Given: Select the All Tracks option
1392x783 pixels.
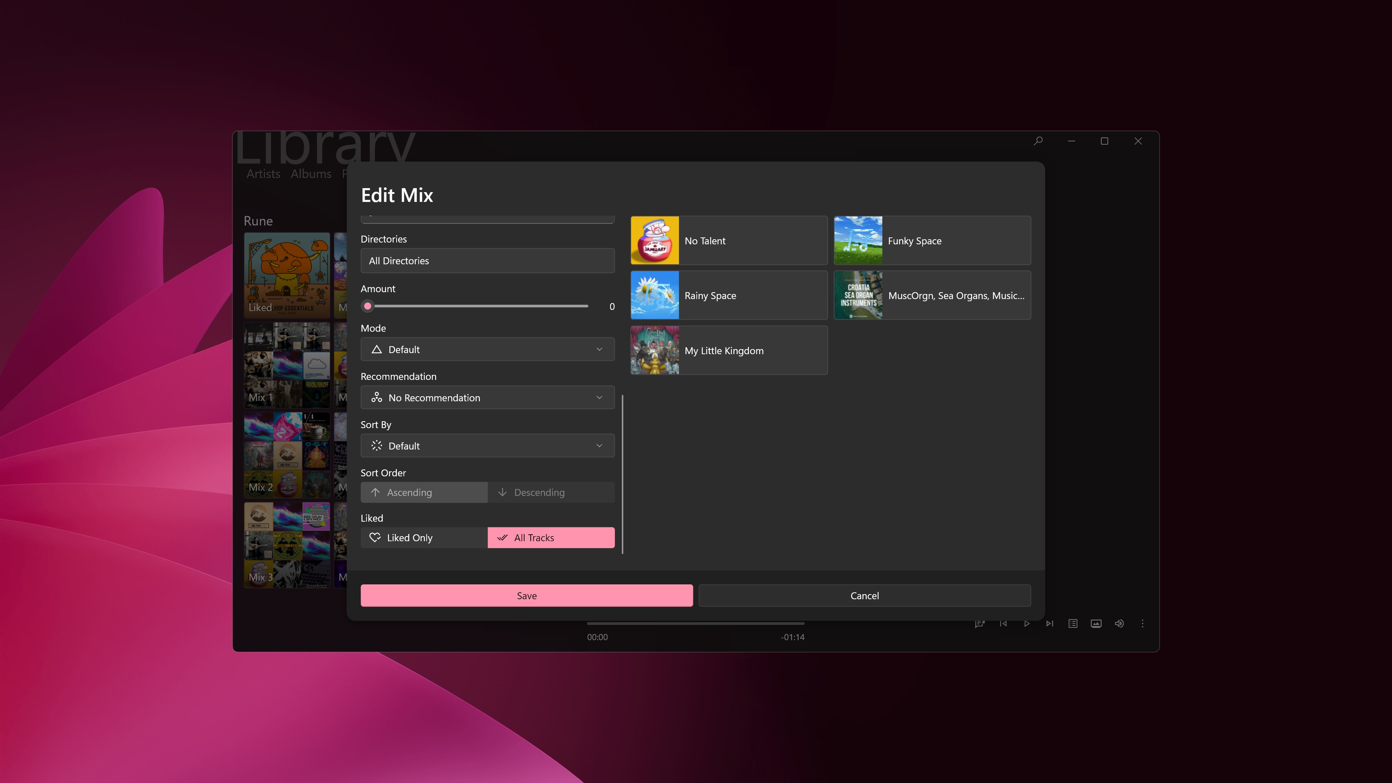Looking at the screenshot, I should tap(551, 538).
